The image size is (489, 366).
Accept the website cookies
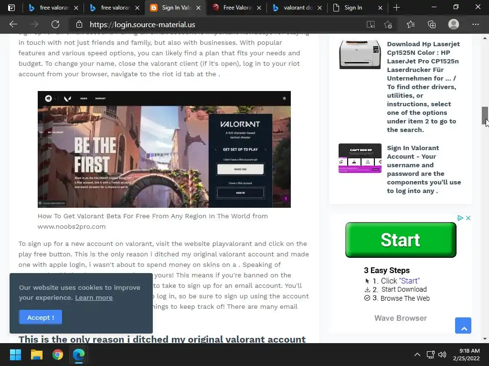(41, 317)
